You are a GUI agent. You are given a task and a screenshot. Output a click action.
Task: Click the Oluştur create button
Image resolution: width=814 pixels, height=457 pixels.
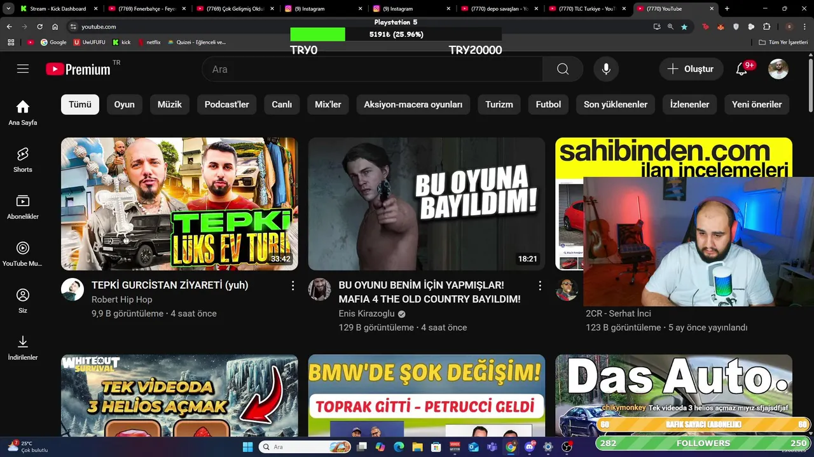[691, 69]
